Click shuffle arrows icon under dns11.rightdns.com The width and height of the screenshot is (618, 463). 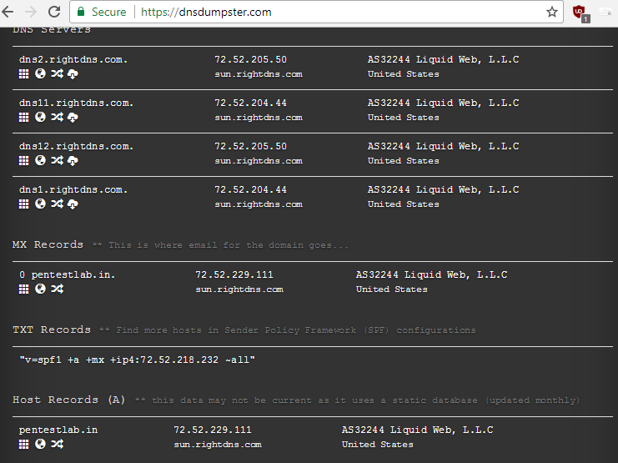[58, 117]
